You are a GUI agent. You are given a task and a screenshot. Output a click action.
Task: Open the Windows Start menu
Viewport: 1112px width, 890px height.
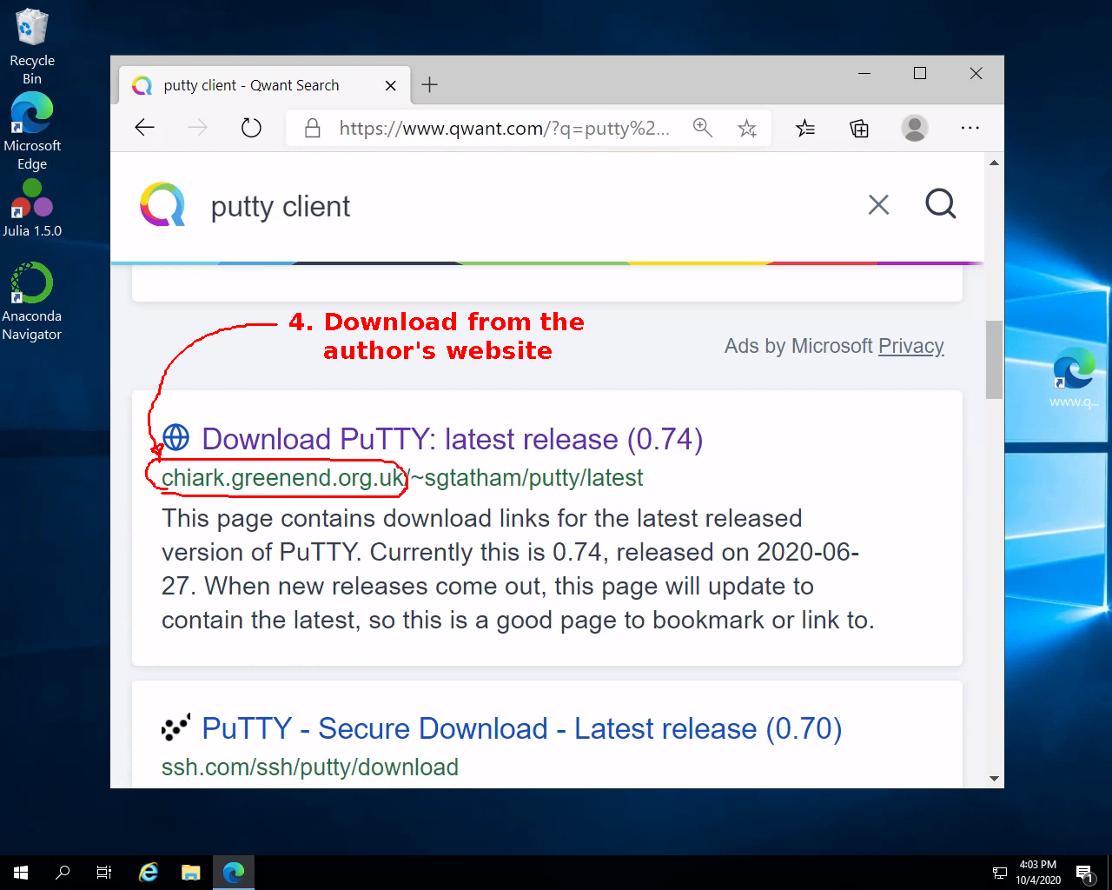coord(21,873)
